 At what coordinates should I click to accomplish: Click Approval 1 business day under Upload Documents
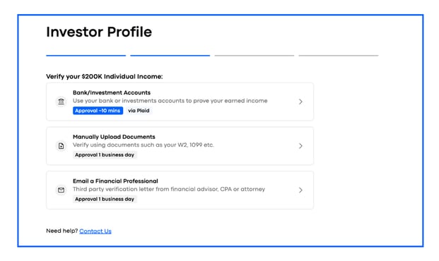click(105, 154)
